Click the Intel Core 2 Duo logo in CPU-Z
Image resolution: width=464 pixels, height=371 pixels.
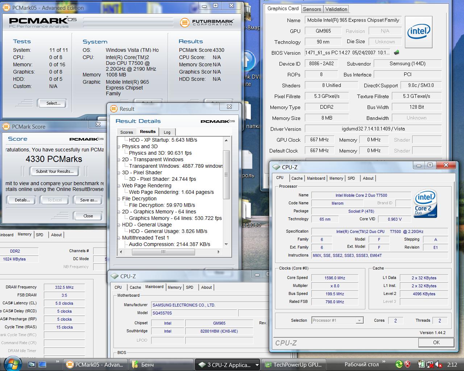pos(426,203)
